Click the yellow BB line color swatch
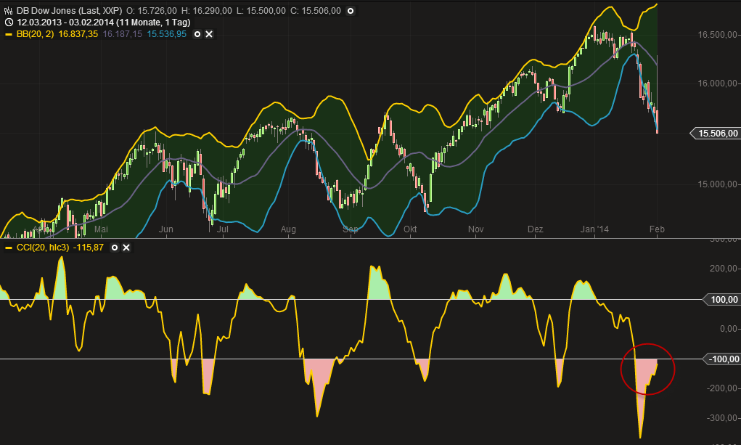Viewport: 741px width, 445px height. pyautogui.click(x=9, y=35)
